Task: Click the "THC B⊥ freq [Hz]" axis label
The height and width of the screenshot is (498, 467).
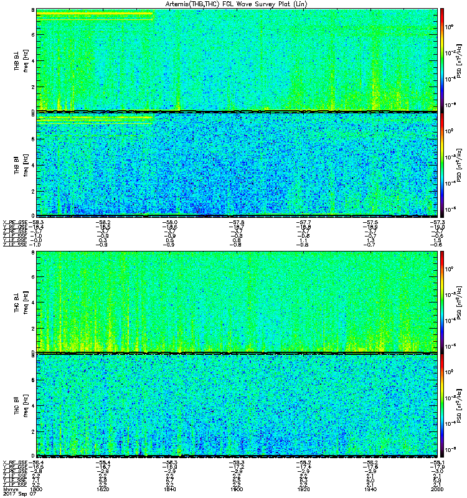Action: (21, 302)
